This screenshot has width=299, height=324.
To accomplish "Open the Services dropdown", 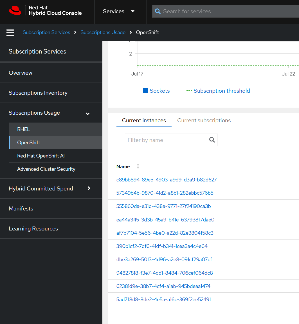I will point(119,11).
